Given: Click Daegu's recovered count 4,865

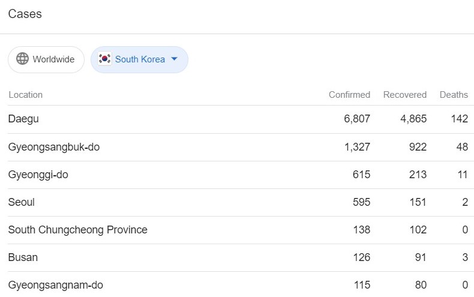Looking at the screenshot, I should coord(413,119).
